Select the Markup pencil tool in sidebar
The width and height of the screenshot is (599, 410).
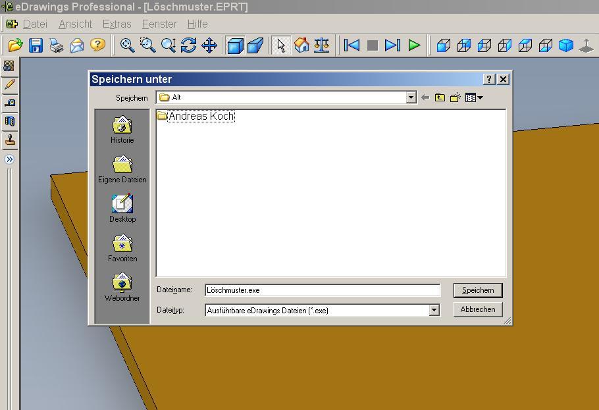(10, 84)
